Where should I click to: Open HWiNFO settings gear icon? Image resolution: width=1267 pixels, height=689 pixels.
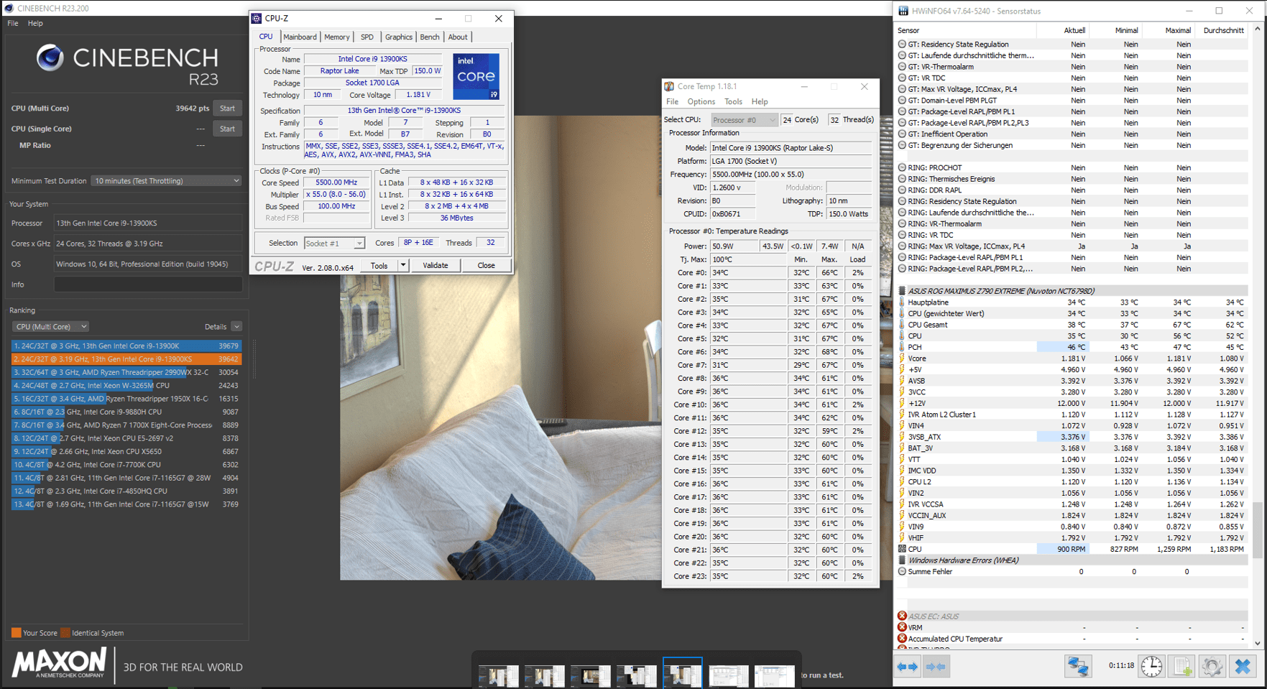click(x=1212, y=666)
